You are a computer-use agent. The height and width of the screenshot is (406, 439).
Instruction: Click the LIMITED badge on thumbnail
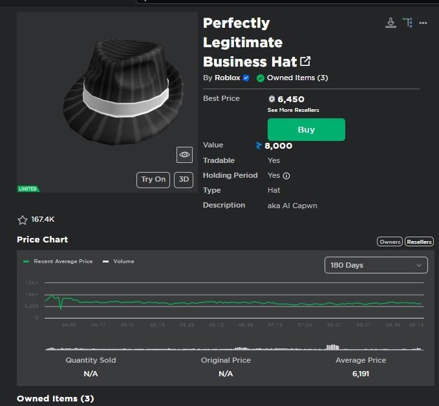click(x=28, y=189)
